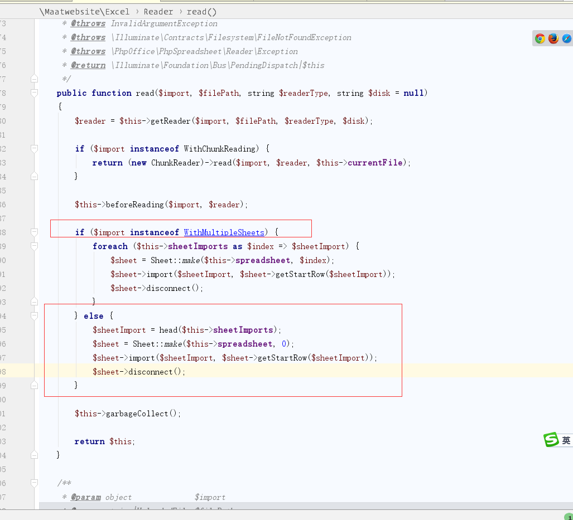Click the literal 0 in Sheet::make call
573x520 pixels.
point(284,344)
